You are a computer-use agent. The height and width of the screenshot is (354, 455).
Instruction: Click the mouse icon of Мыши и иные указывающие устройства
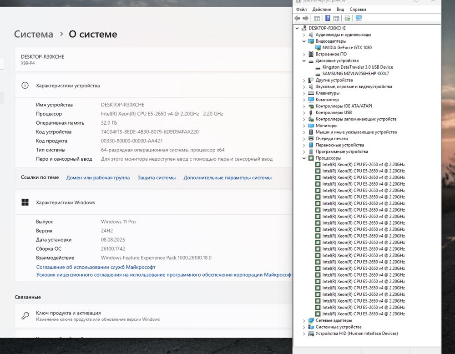point(311,132)
